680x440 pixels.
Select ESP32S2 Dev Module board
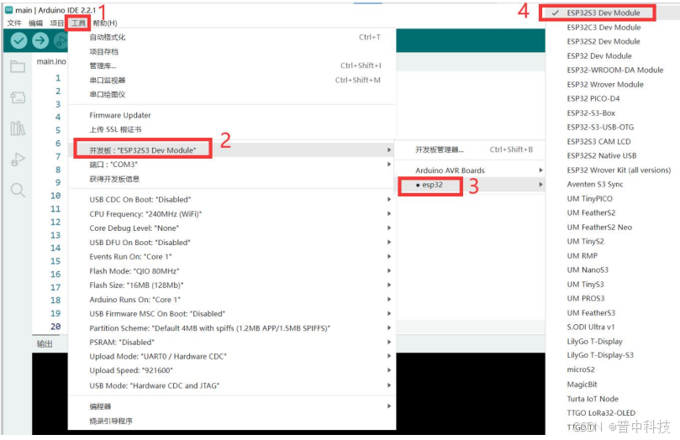pyautogui.click(x=613, y=42)
